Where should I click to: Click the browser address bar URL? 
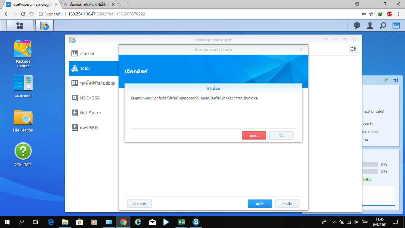pos(107,14)
